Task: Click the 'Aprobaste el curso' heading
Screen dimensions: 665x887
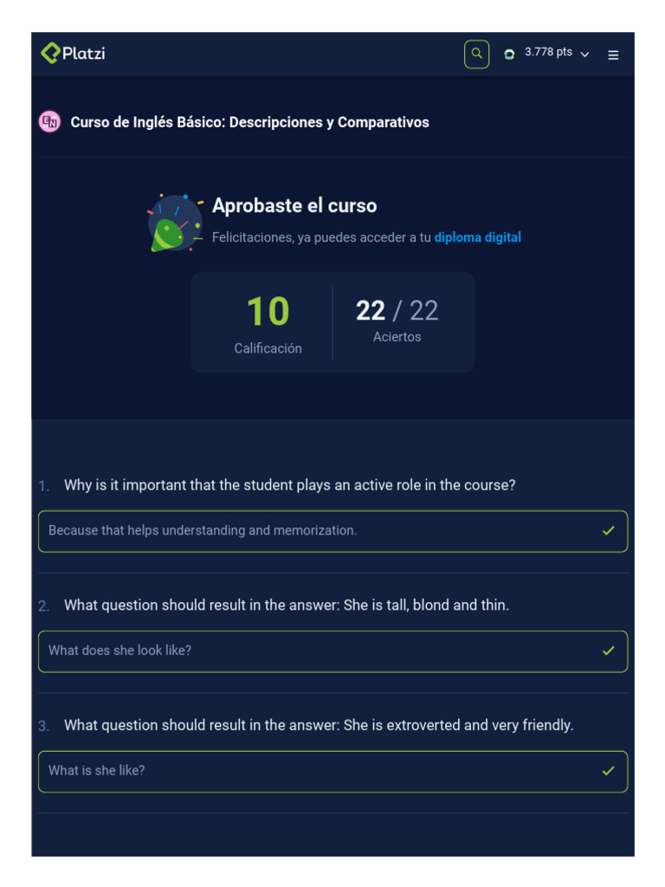Action: click(x=294, y=206)
